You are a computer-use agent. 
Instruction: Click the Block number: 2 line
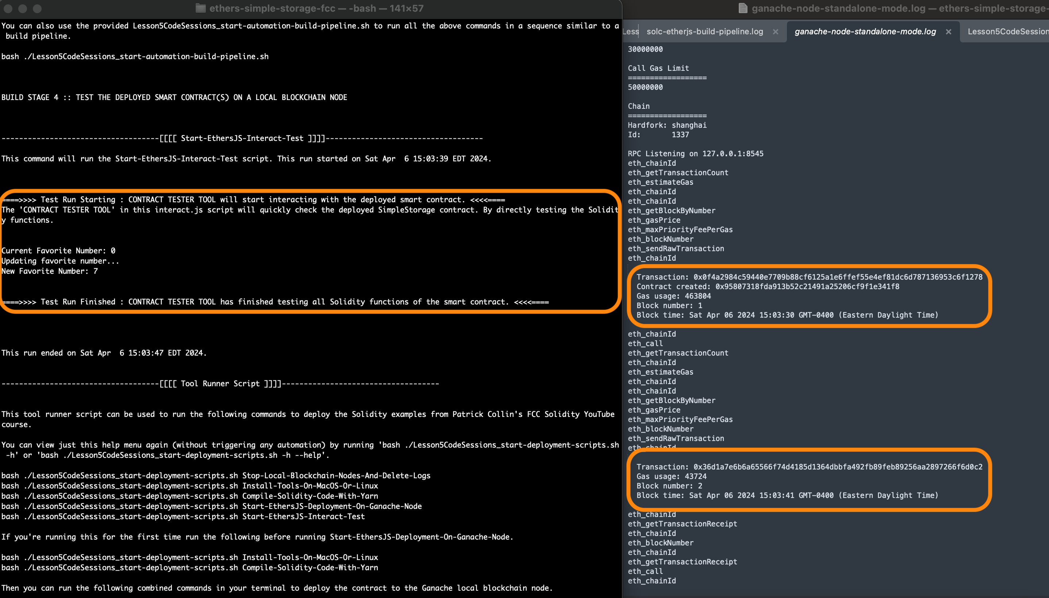pos(669,486)
